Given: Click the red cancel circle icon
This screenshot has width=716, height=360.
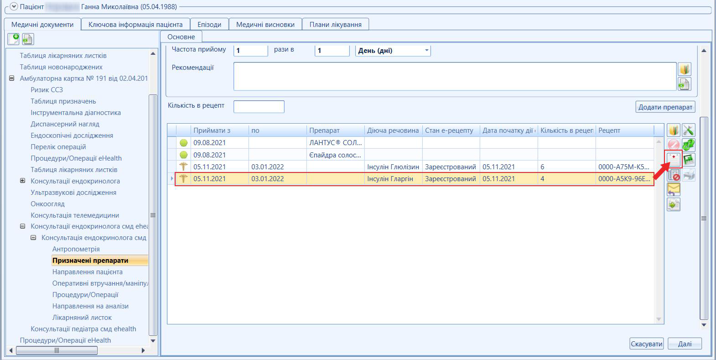Looking at the screenshot, I should (674, 145).
